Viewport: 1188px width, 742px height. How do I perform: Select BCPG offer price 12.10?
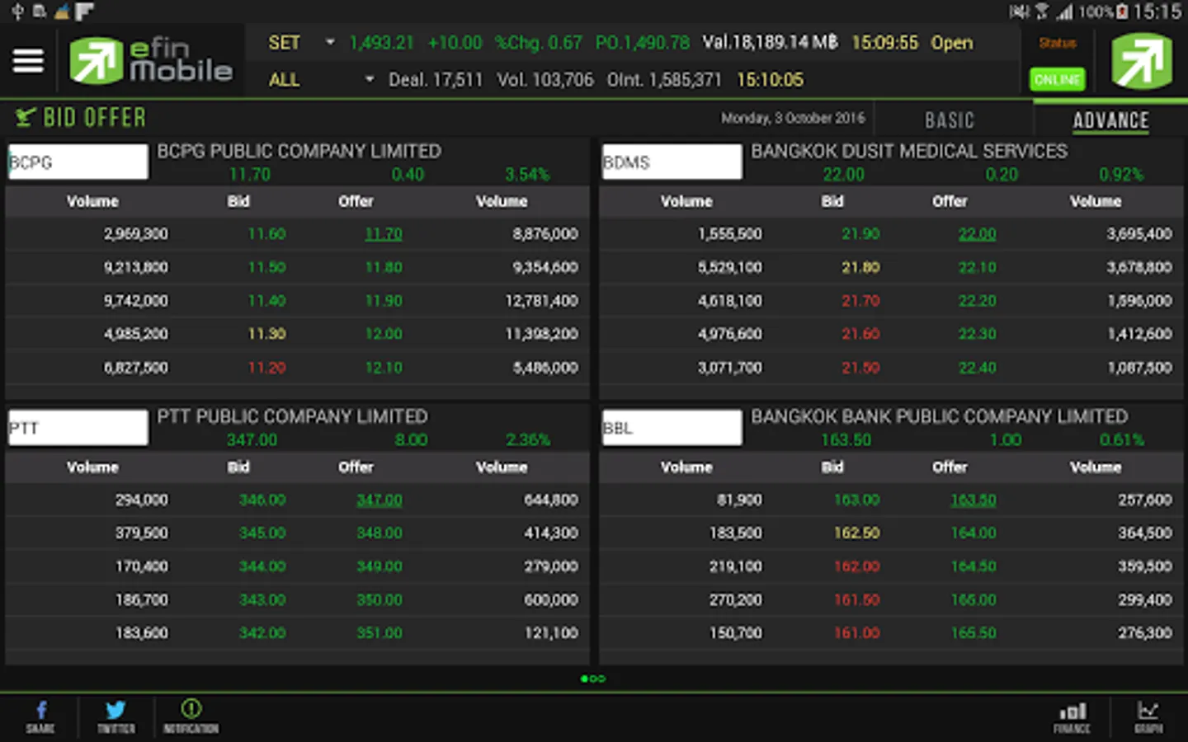384,368
